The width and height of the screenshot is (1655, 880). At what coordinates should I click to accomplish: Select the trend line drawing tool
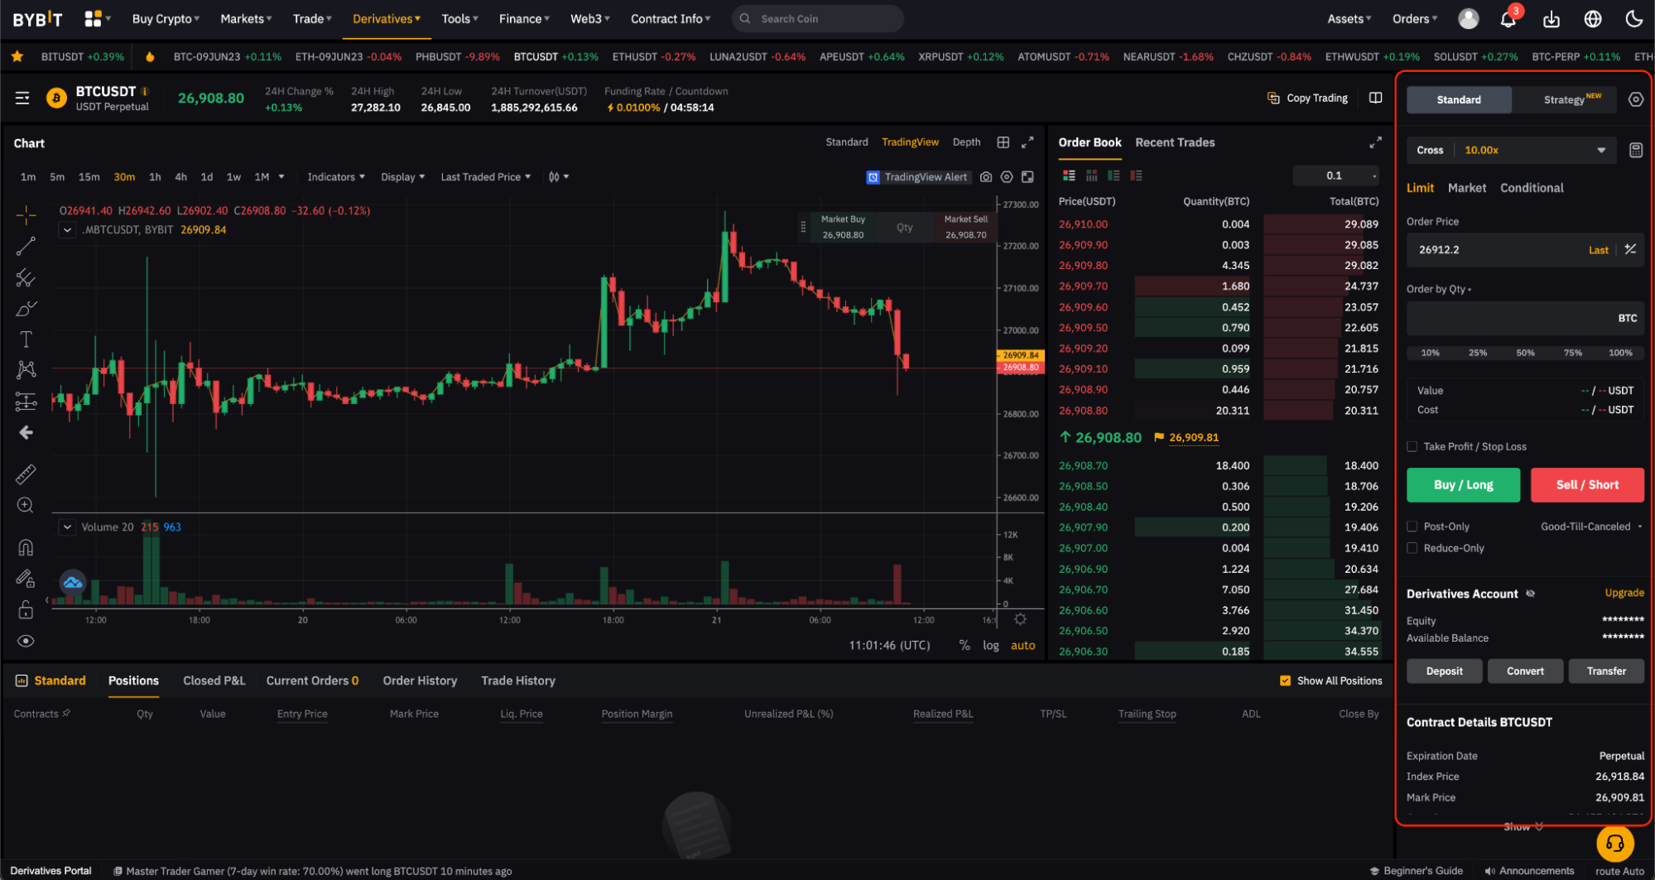pyautogui.click(x=26, y=247)
